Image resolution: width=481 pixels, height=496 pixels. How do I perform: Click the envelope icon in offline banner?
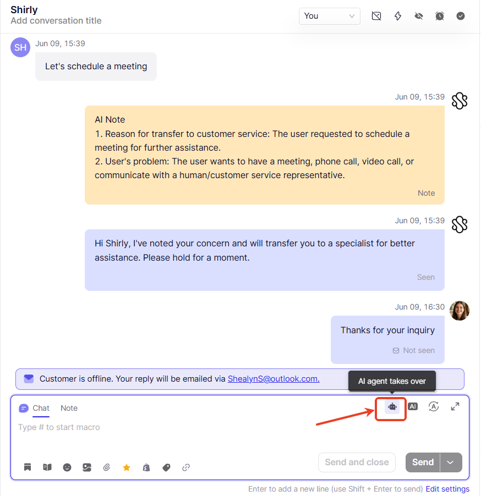coord(29,378)
